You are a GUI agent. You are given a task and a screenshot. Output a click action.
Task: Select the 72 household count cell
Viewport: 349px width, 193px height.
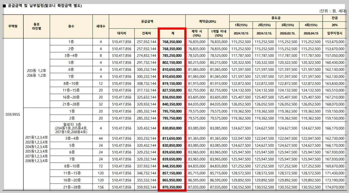101,166
